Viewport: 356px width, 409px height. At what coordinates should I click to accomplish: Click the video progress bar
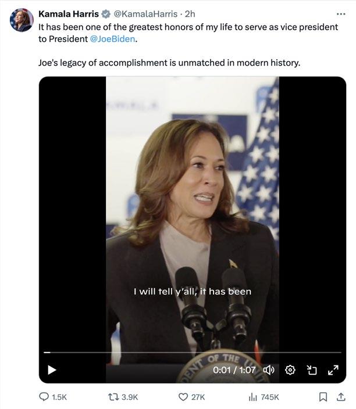[x=192, y=353]
